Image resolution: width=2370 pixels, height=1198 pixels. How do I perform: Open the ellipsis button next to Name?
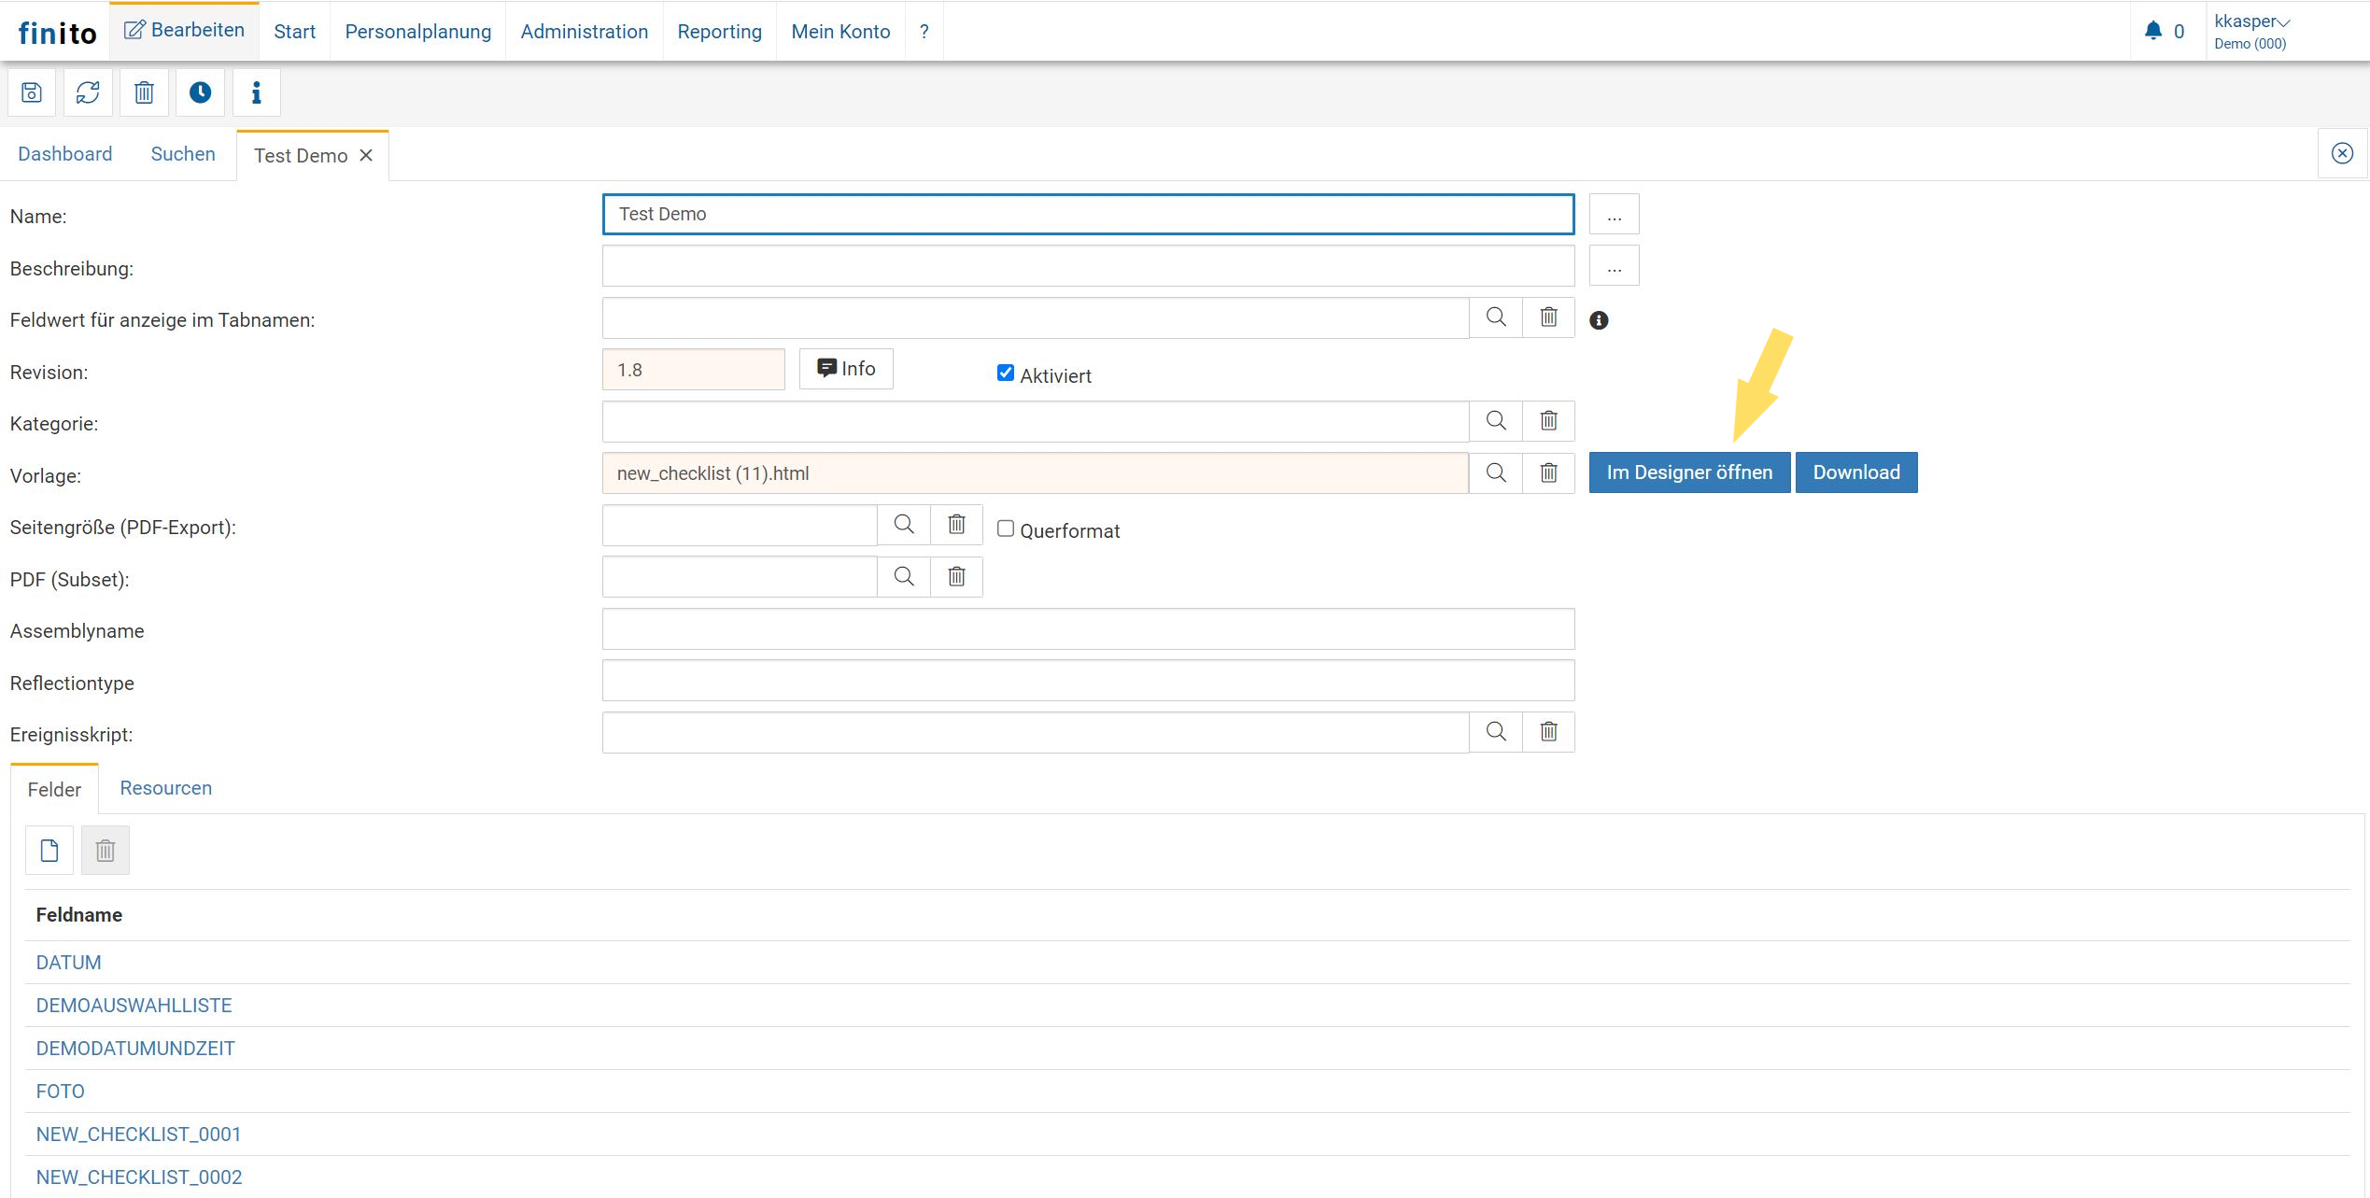point(1614,215)
